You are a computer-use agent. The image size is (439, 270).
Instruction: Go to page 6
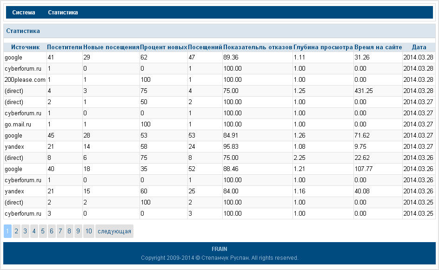[52, 231]
